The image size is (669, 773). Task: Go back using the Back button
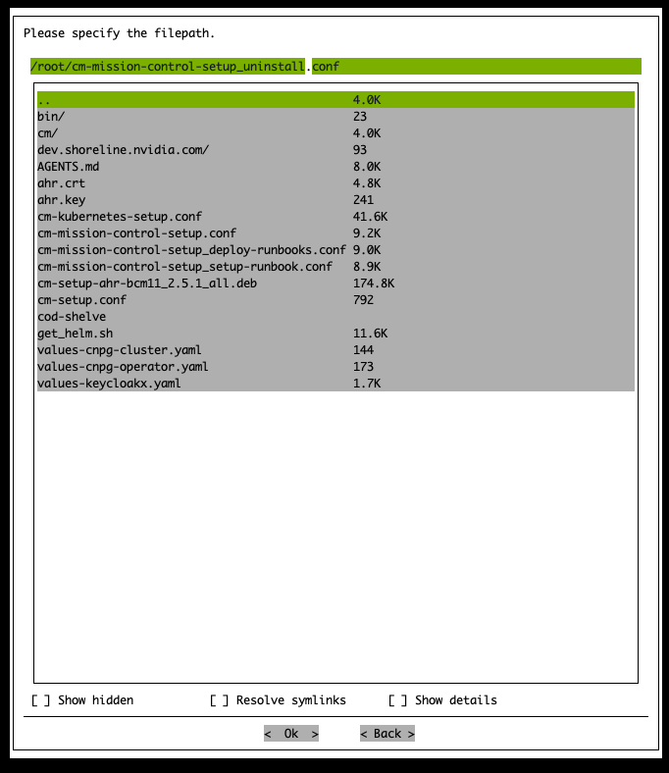click(x=387, y=734)
